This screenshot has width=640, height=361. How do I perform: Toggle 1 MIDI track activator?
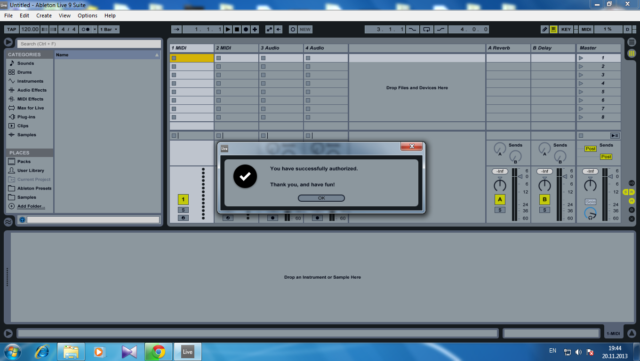pos(183,199)
